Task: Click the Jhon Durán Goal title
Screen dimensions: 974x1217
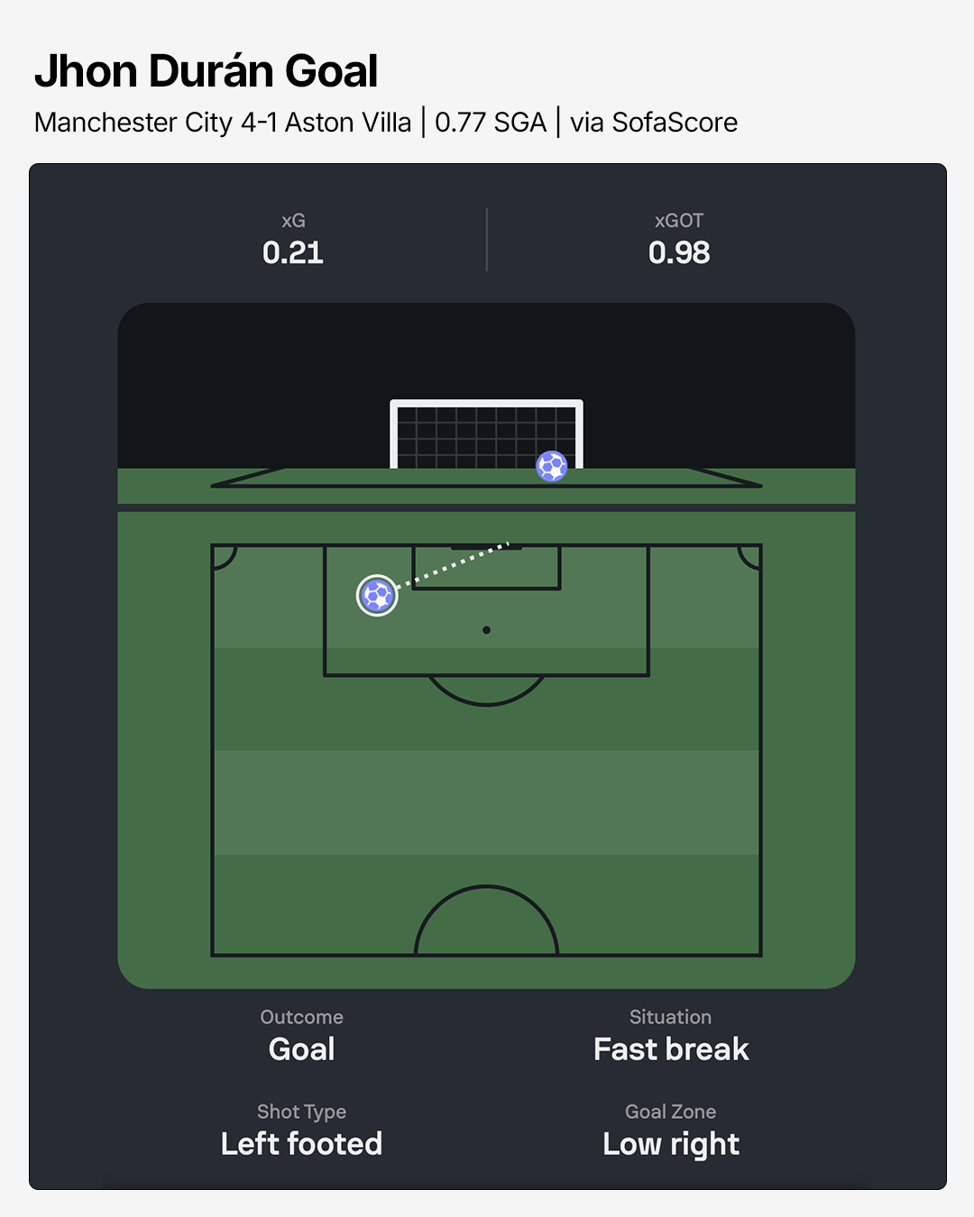Action: [206, 71]
